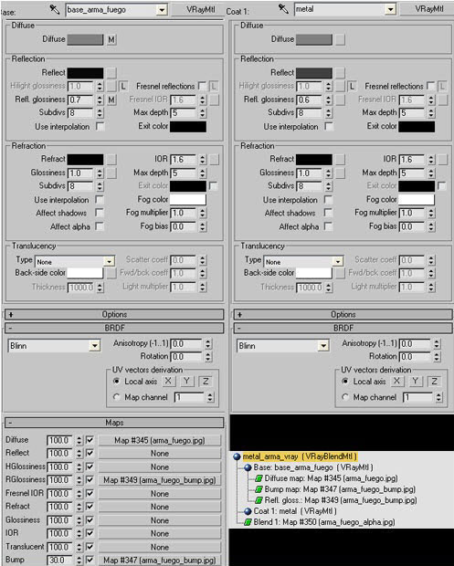Open Bump Map #347 button
454x566 pixels.
coord(159,561)
